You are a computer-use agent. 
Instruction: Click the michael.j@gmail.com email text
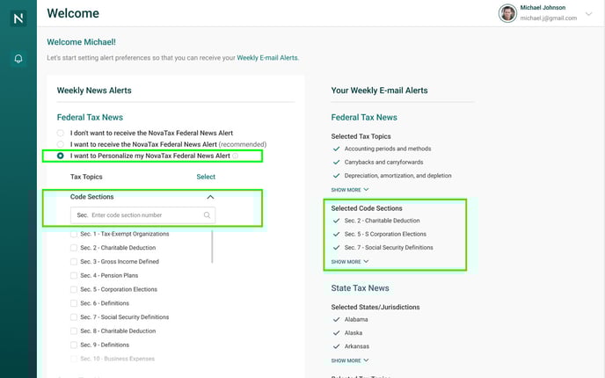pos(549,18)
